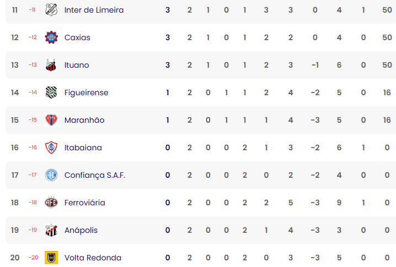Click the Itabaiana team badge
396x267 pixels.
click(51, 148)
